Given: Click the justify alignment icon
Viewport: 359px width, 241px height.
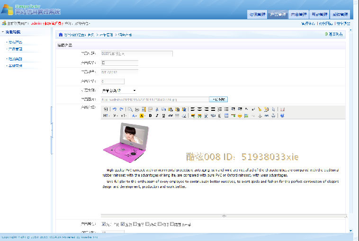Looking at the screenshot, I should [213, 109].
